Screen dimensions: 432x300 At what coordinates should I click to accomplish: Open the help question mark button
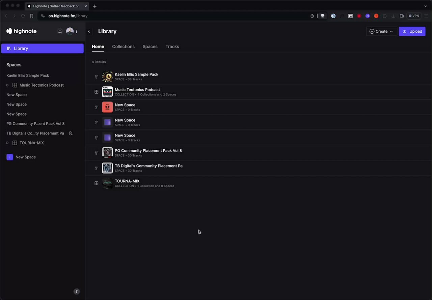77,292
